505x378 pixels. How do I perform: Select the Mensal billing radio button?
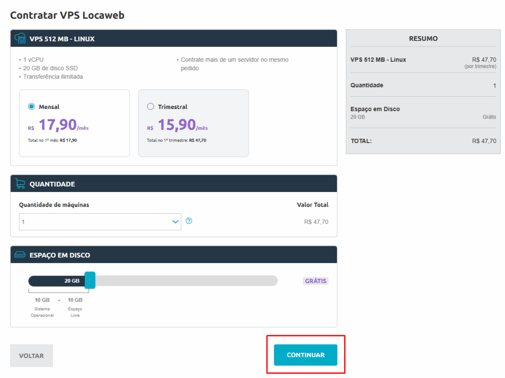click(31, 106)
